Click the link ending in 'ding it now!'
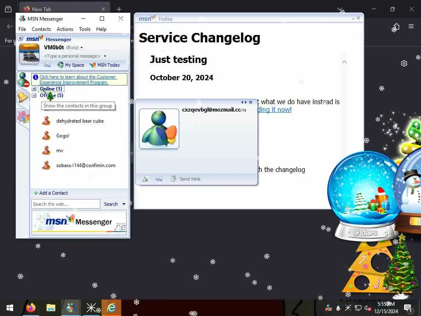This screenshot has width=421, height=316. [x=274, y=109]
